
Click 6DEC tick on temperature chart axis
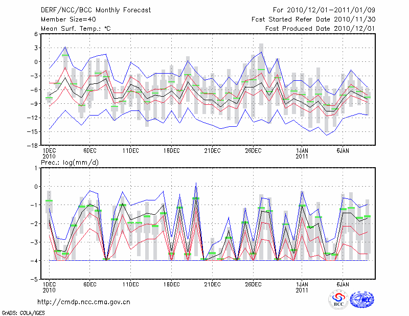click(x=90, y=151)
